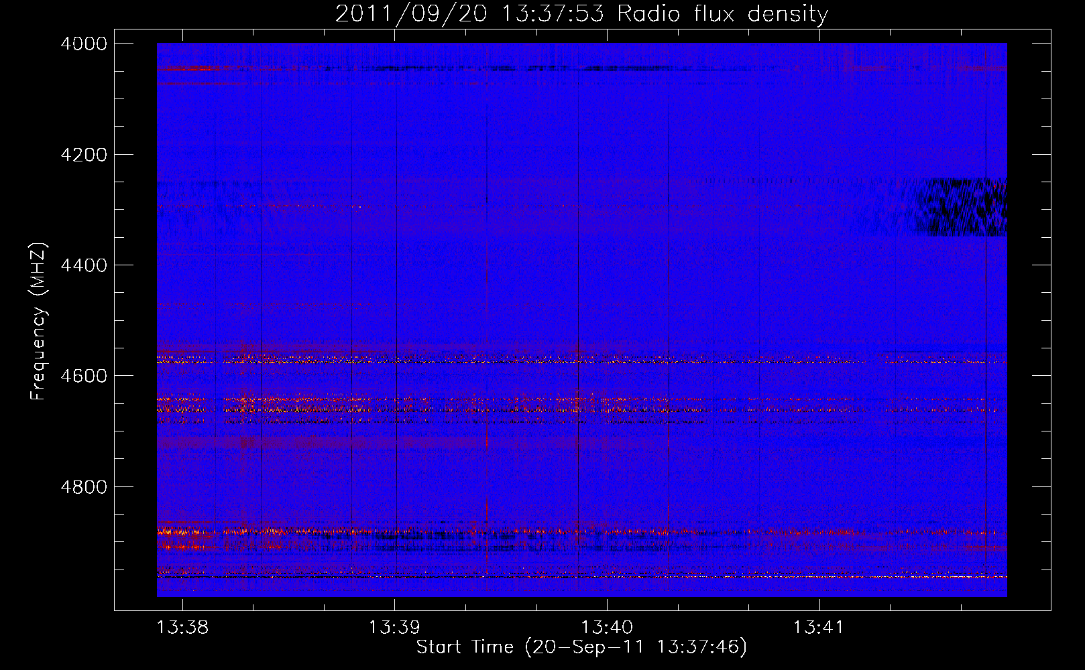This screenshot has width=1085, height=670.
Task: Click the 13:38 time axis label
Action: (182, 628)
